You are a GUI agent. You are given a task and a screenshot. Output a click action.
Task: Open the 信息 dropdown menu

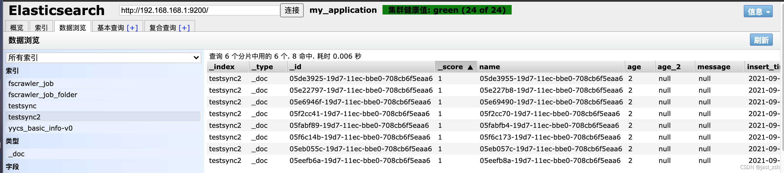758,11
